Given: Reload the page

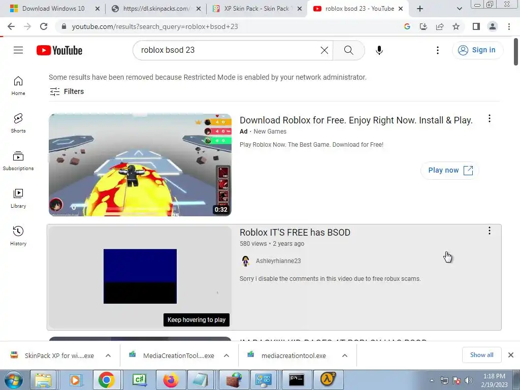Looking at the screenshot, I should tap(44, 26).
